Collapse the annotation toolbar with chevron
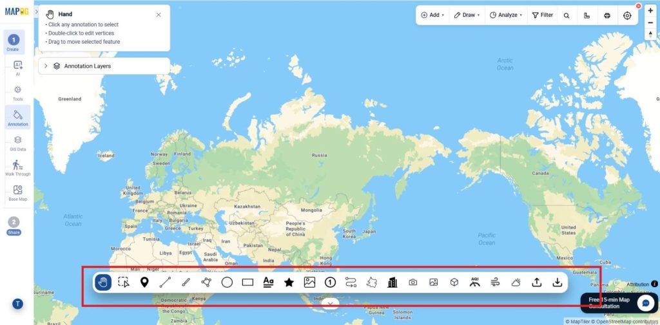 click(x=331, y=303)
